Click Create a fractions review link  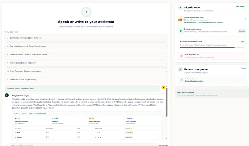(x=194, y=81)
